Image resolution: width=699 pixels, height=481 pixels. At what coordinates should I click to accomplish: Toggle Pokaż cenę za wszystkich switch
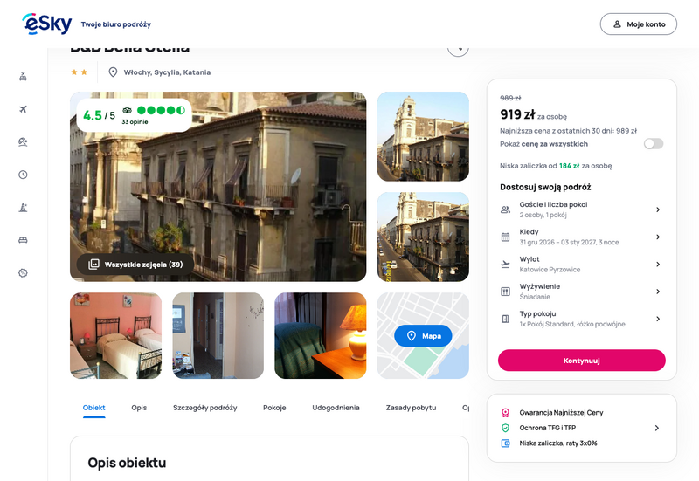tap(654, 143)
